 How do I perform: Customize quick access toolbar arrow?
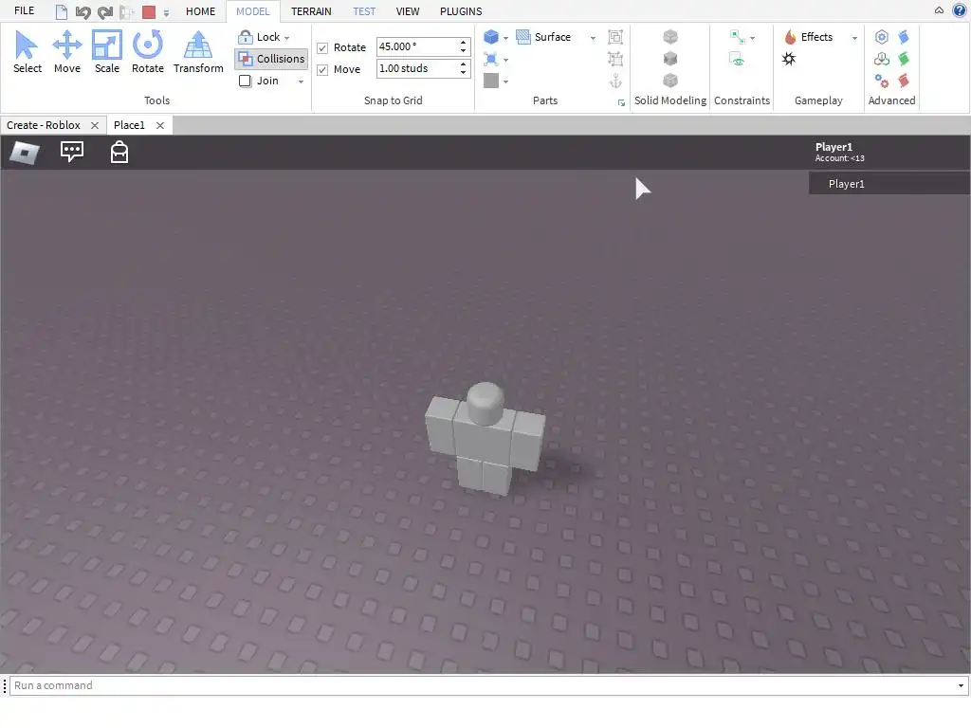(x=166, y=12)
